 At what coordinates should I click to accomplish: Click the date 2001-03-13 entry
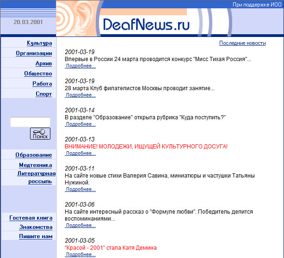click(80, 139)
